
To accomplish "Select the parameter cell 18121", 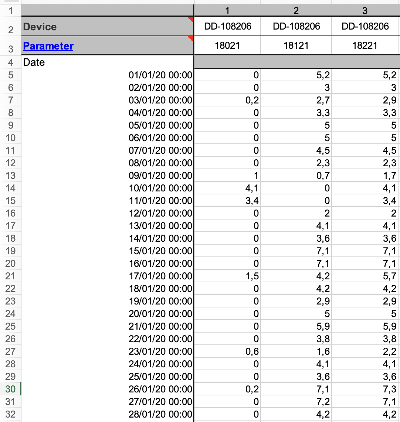I will coord(296,45).
